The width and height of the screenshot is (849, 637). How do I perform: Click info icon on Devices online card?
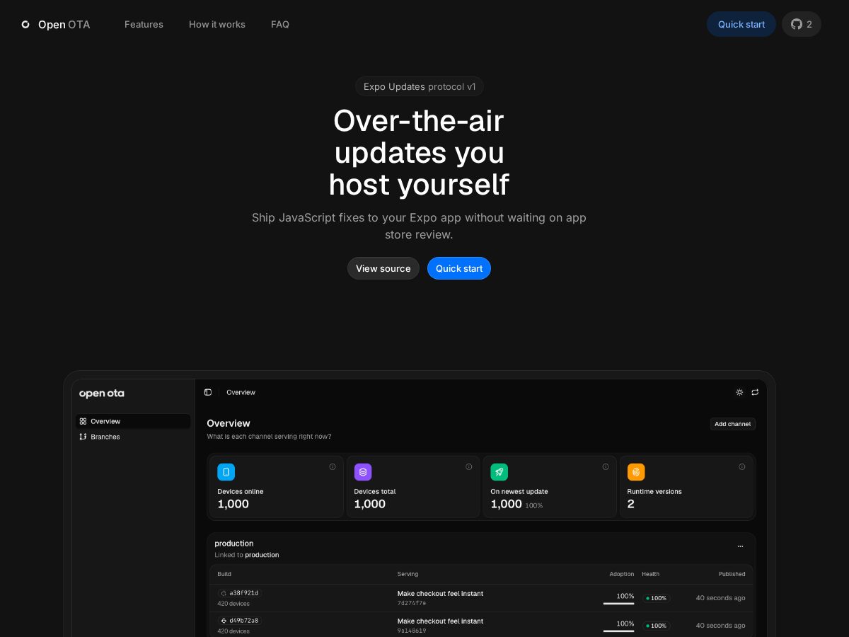coord(333,466)
